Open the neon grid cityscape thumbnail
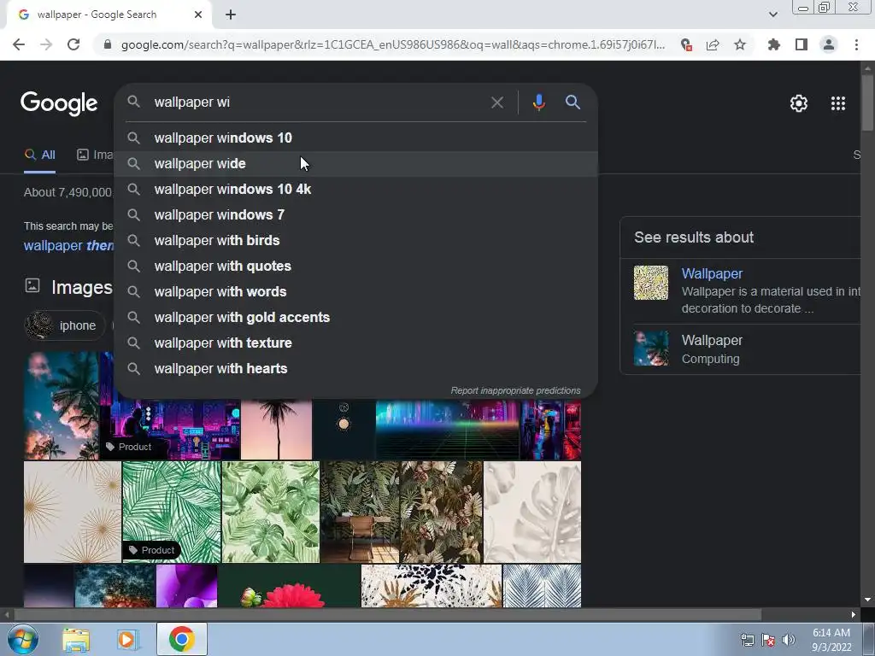Screen dimensions: 875x656 click(448, 430)
